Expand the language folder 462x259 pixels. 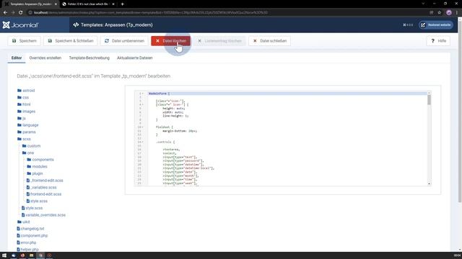[x=27, y=125]
